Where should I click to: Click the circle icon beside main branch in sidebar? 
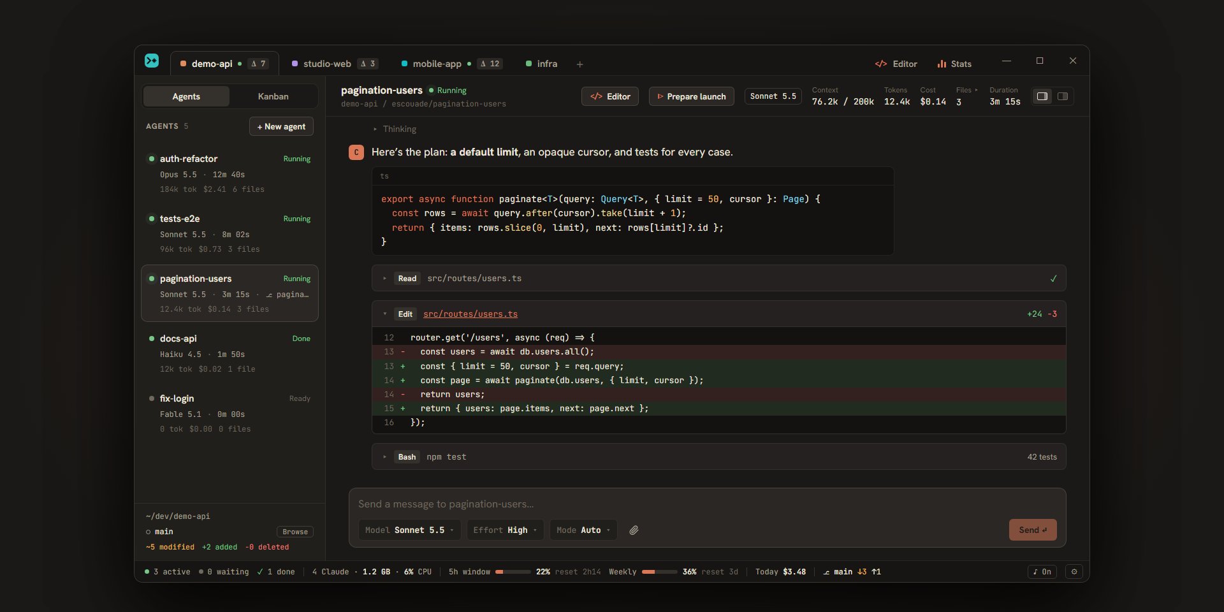[x=149, y=532]
